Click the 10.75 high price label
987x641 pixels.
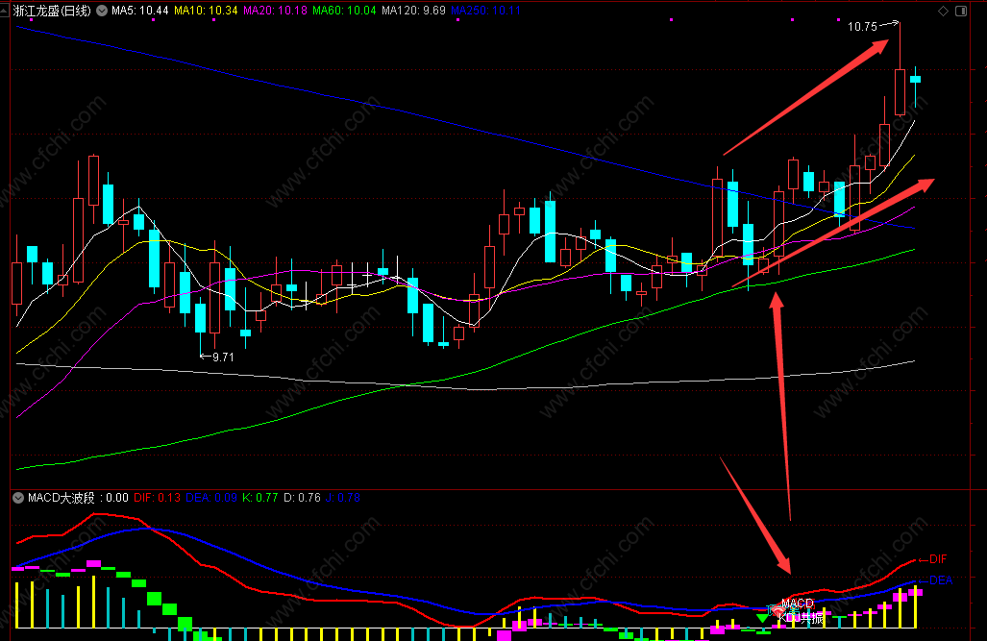point(862,27)
